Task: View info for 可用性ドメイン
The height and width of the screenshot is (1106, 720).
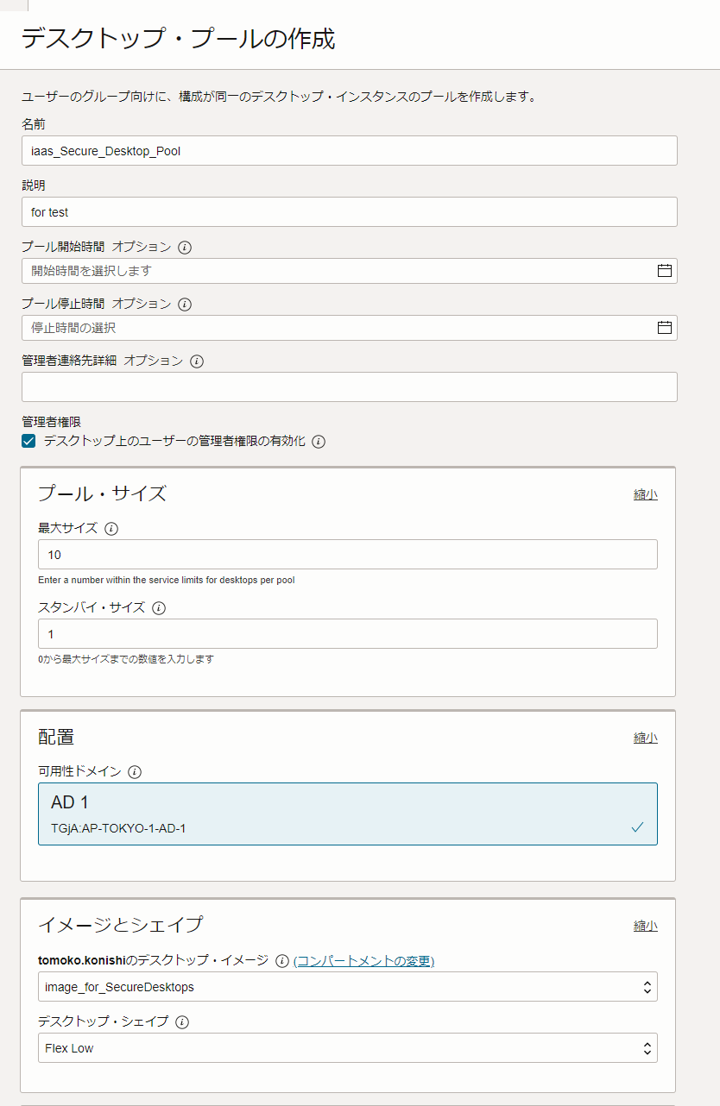Action: tap(135, 772)
